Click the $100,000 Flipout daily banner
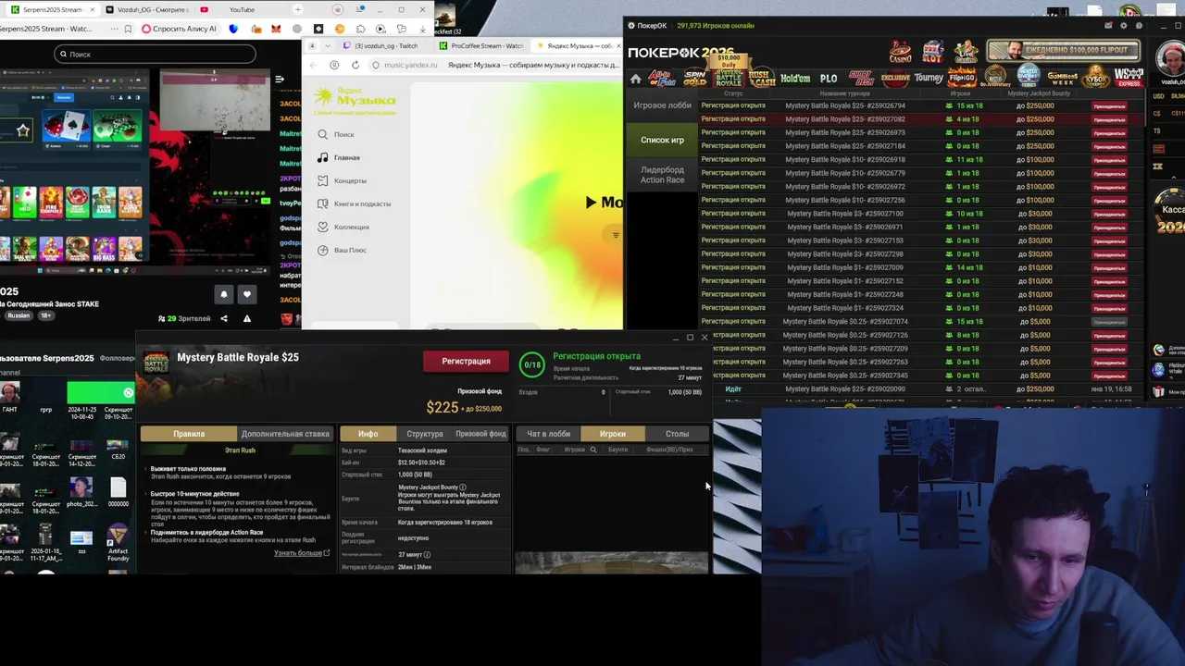 click(1061, 50)
